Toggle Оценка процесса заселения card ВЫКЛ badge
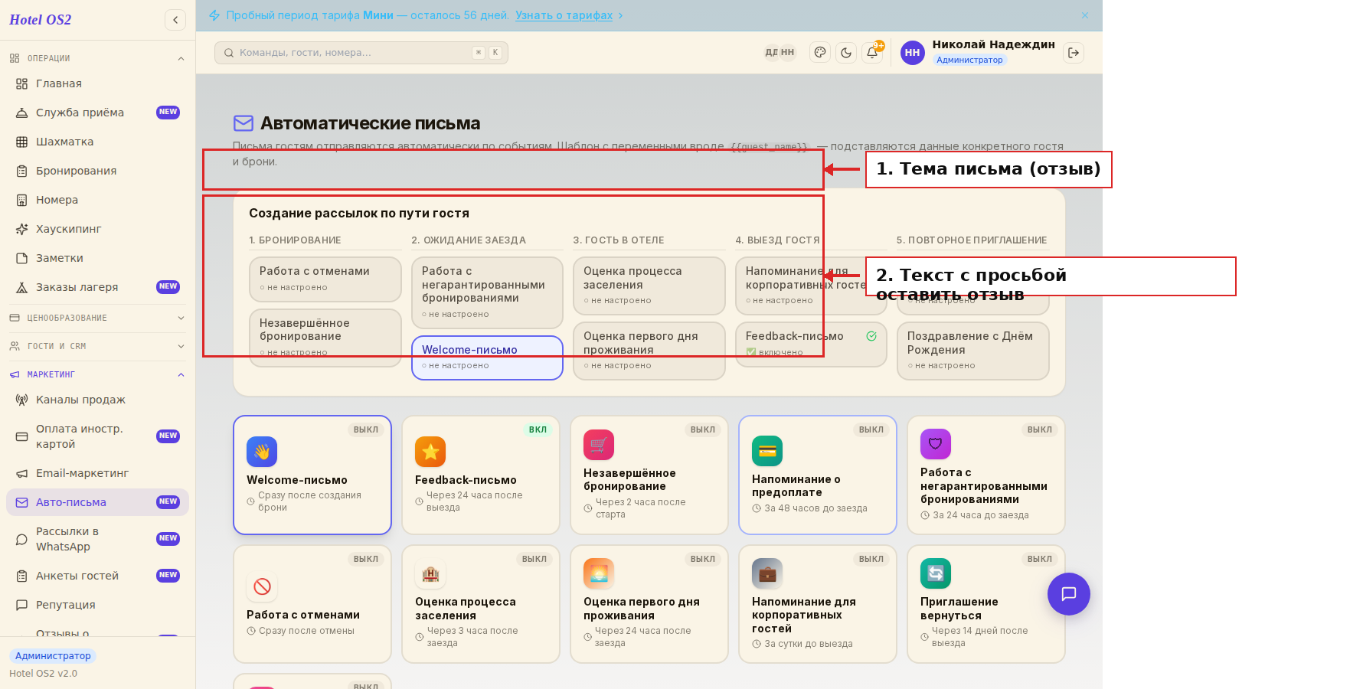The width and height of the screenshot is (1363, 689). point(534,559)
